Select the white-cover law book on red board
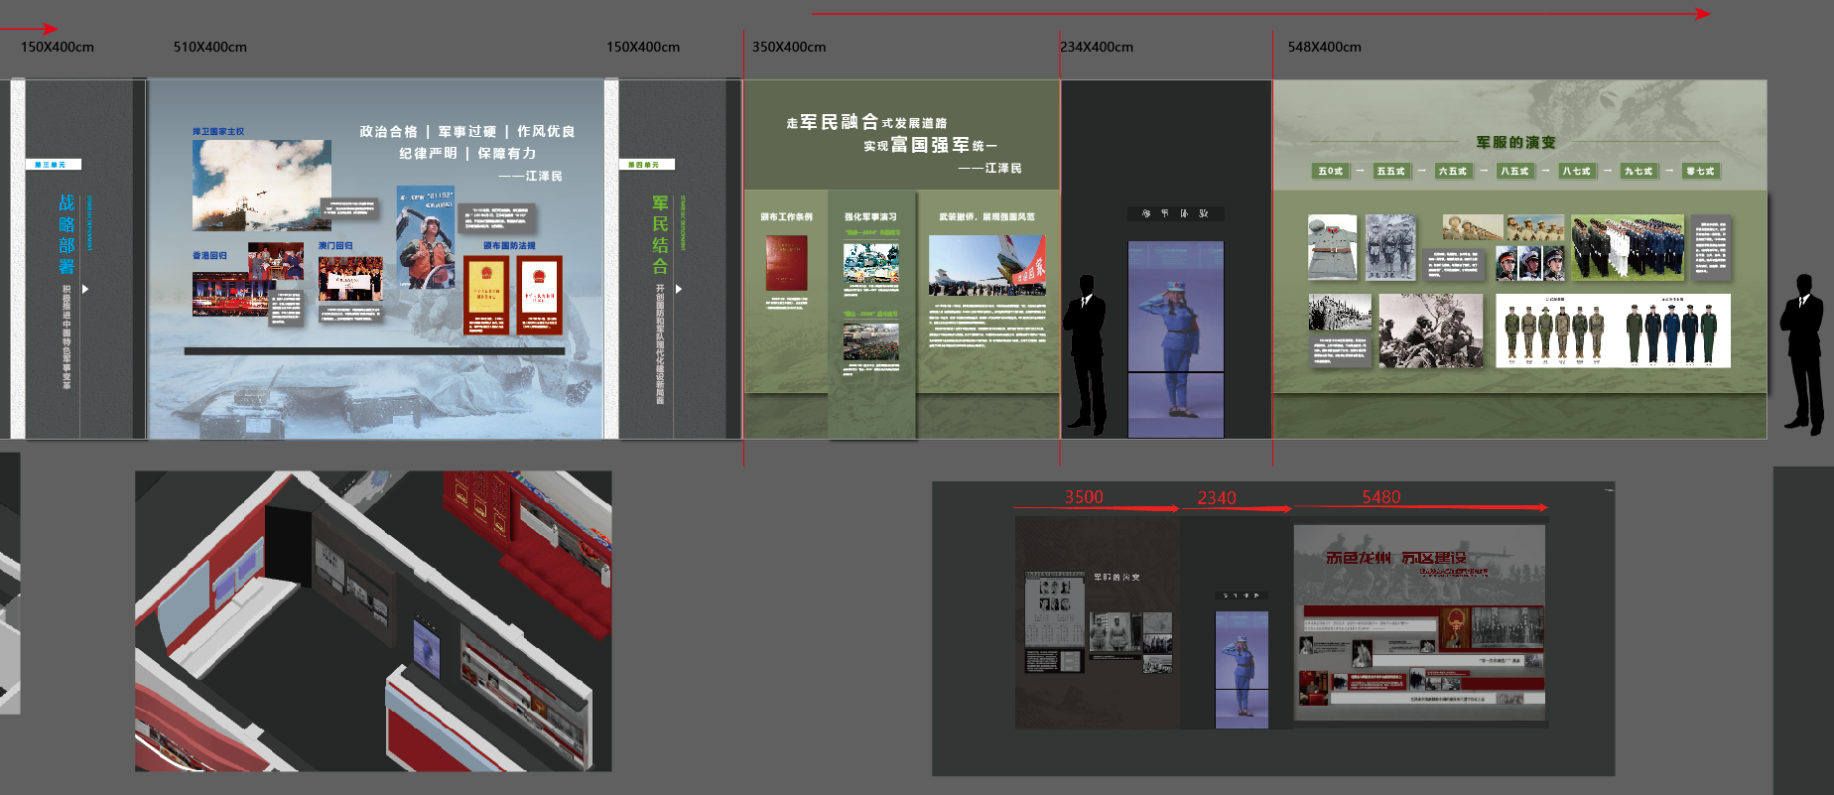The width and height of the screenshot is (1834, 795). pos(540,285)
